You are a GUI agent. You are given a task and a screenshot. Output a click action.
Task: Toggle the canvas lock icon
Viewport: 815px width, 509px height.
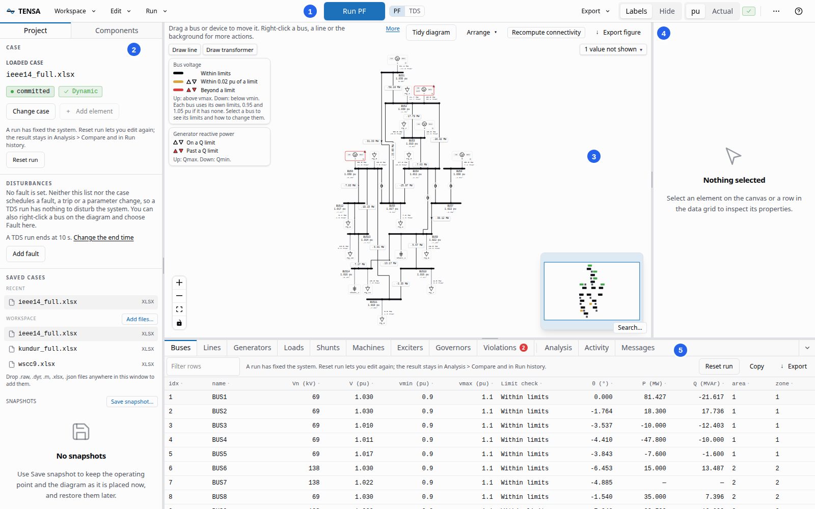(x=179, y=323)
